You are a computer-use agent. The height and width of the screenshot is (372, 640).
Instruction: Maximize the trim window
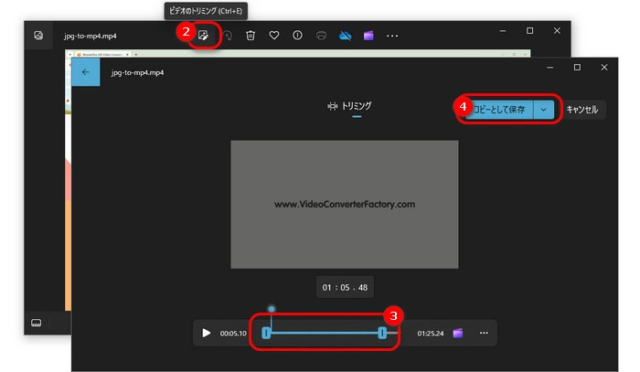tap(577, 68)
